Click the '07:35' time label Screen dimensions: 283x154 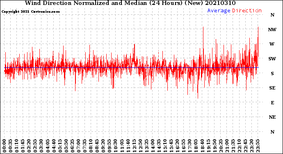pyautogui.click(x=84, y=146)
